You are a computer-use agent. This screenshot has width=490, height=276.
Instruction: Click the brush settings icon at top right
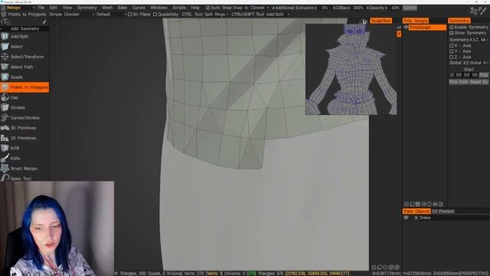click(x=479, y=11)
